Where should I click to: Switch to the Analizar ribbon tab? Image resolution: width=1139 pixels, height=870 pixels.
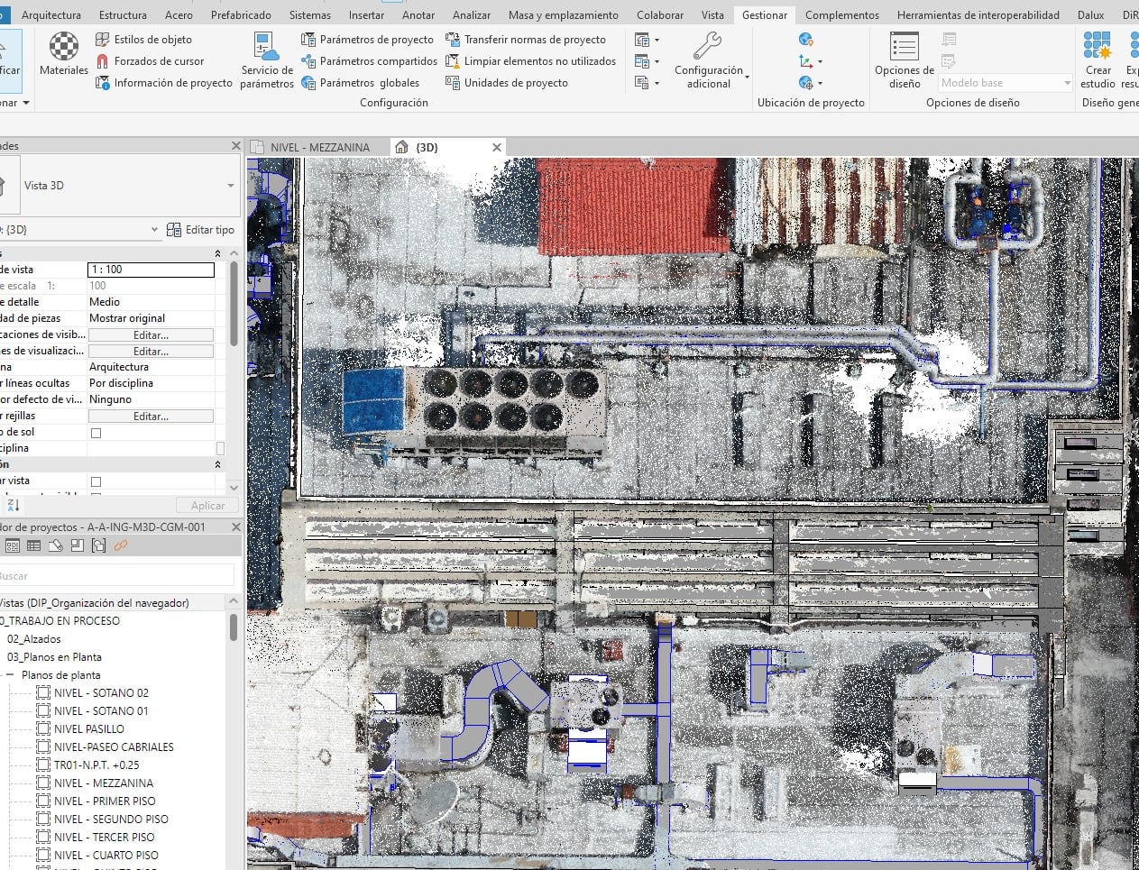pyautogui.click(x=472, y=15)
